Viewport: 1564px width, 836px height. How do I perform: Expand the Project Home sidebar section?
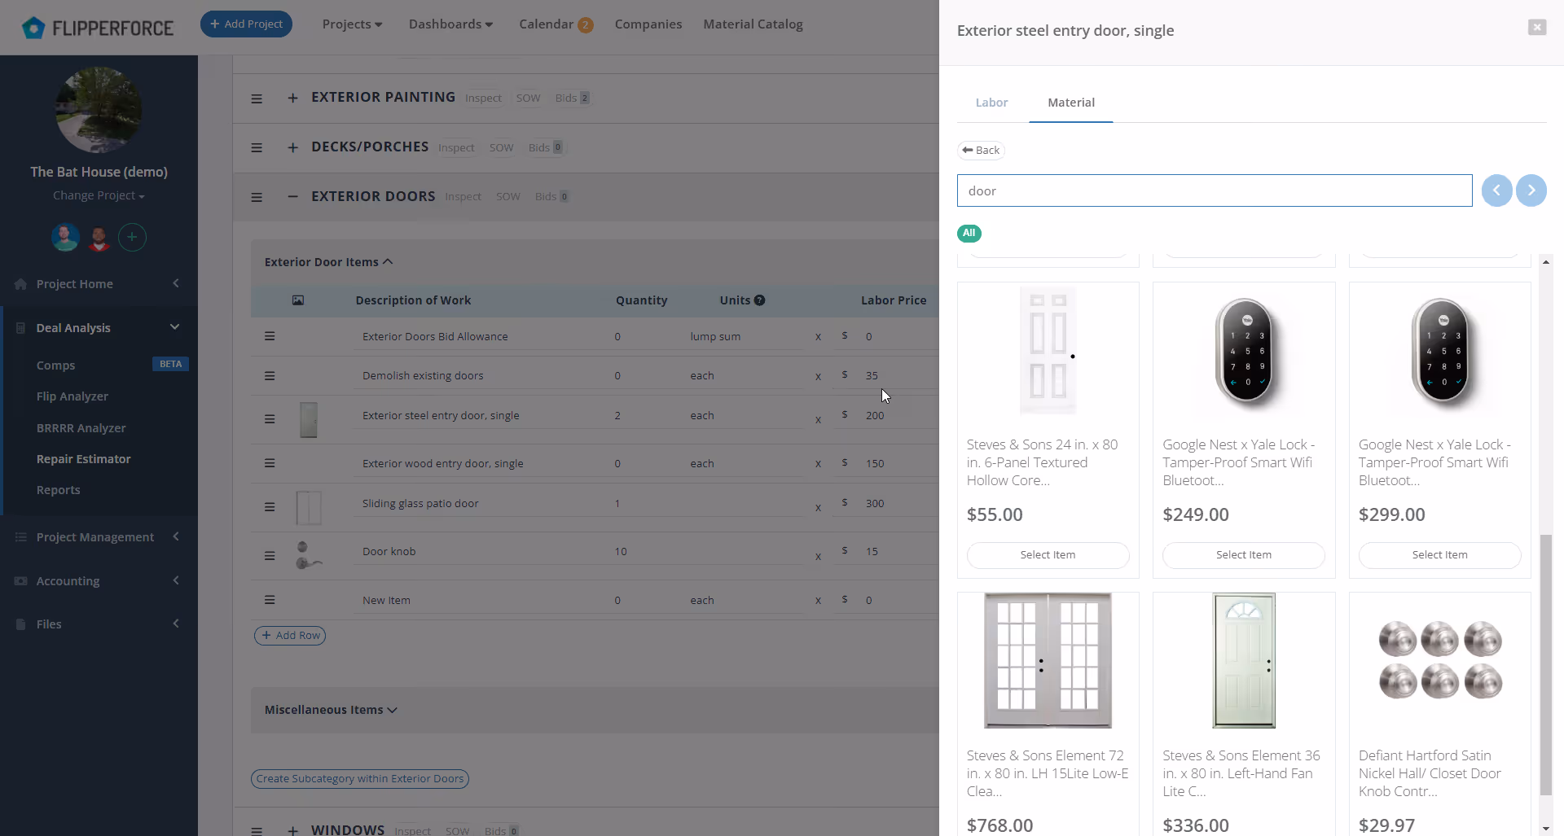pos(99,284)
